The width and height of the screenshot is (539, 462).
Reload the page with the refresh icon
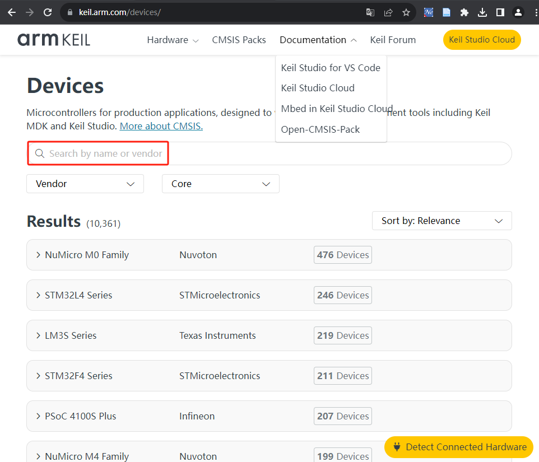pyautogui.click(x=48, y=12)
